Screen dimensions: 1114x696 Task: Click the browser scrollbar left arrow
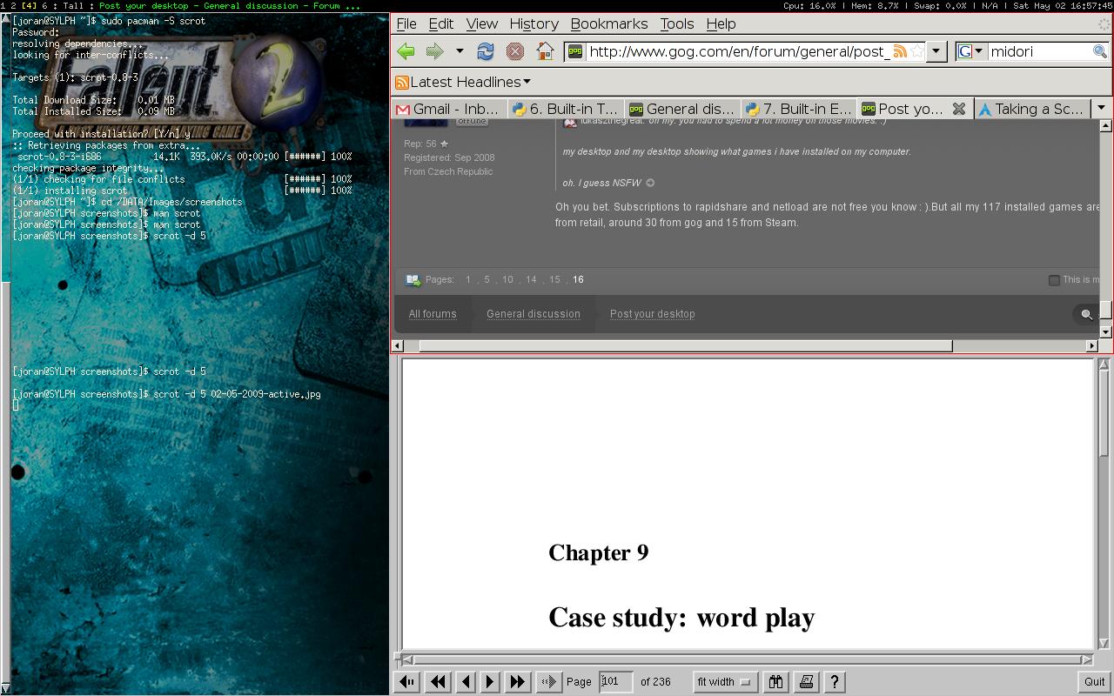[x=398, y=345]
